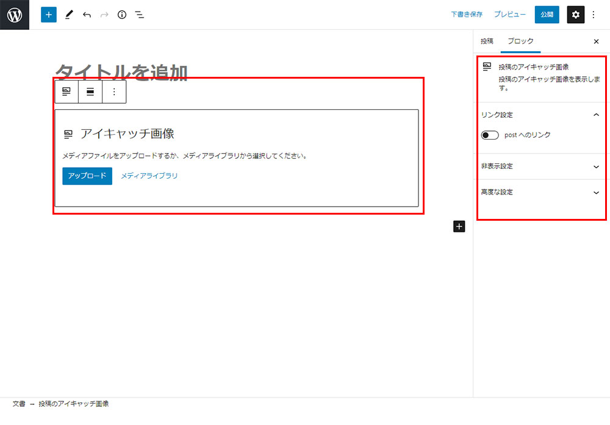Click the プレビュー preview link
Viewport: 610px width, 425px height.
[x=510, y=14]
